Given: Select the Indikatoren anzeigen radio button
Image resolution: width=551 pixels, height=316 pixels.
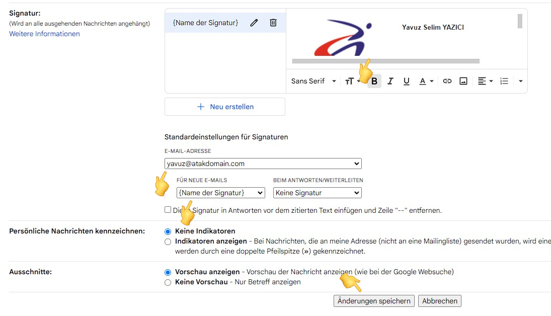Looking at the screenshot, I should [168, 241].
